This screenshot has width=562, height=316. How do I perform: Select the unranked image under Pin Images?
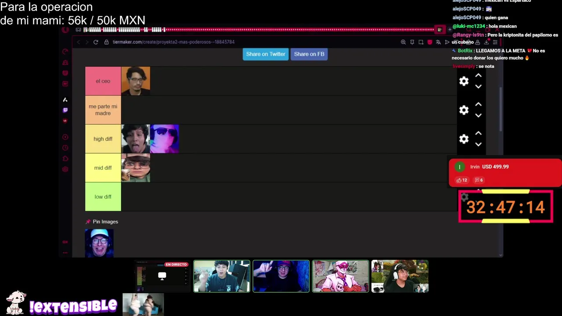point(99,243)
